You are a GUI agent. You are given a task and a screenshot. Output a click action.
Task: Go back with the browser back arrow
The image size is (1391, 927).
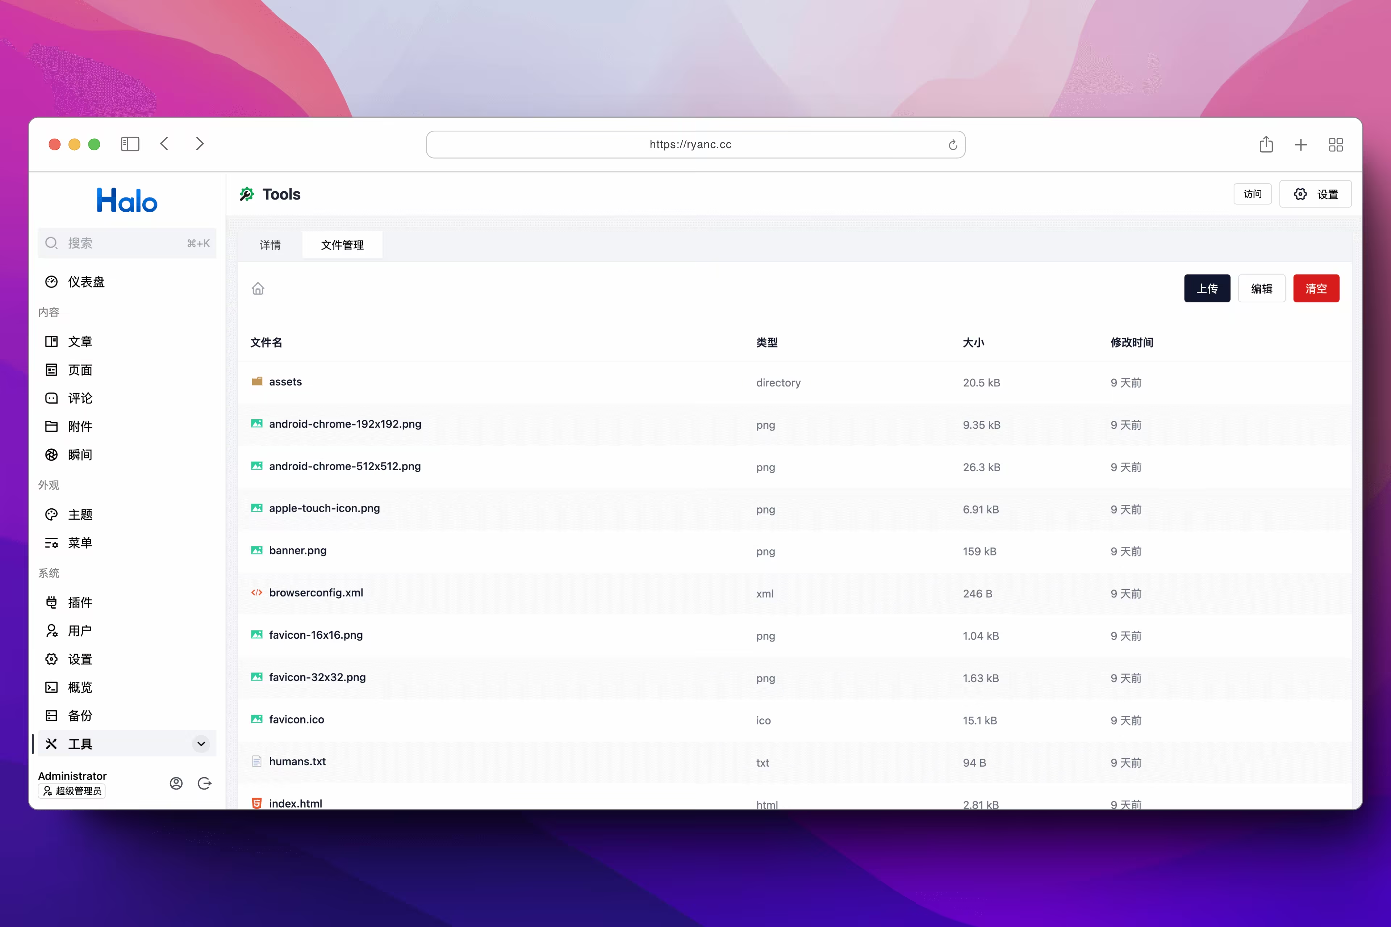[164, 144]
